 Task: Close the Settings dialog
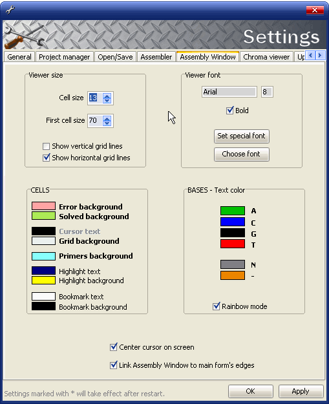(315, 10)
